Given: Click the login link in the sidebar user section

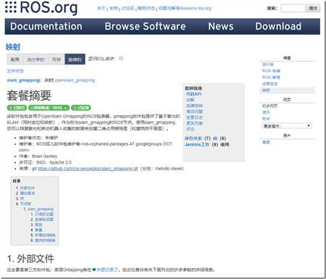Looking at the screenshot, I should (x=266, y=142).
